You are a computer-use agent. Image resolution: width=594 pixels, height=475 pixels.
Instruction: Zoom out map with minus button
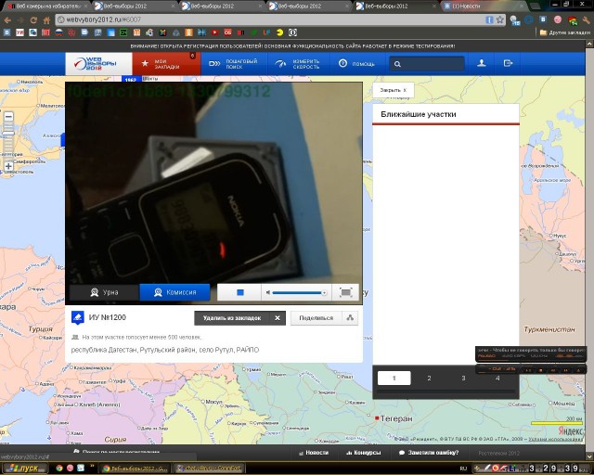[8, 116]
